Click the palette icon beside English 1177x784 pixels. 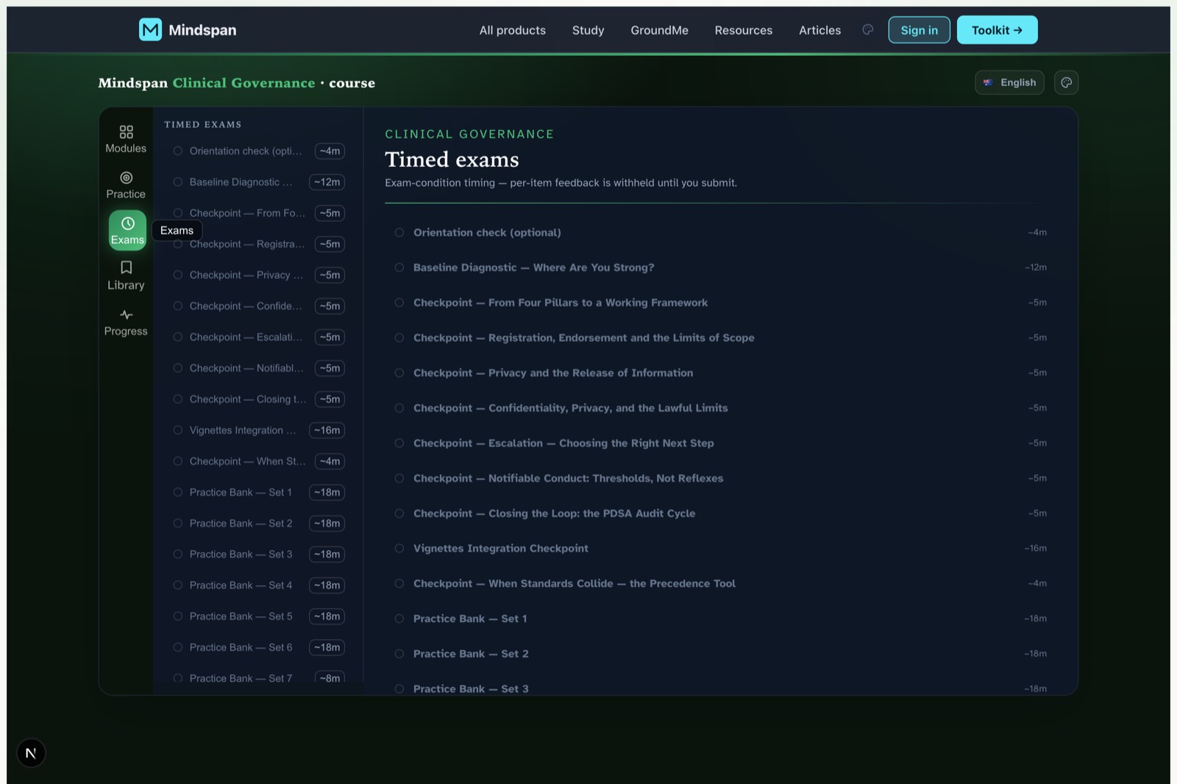point(1066,82)
